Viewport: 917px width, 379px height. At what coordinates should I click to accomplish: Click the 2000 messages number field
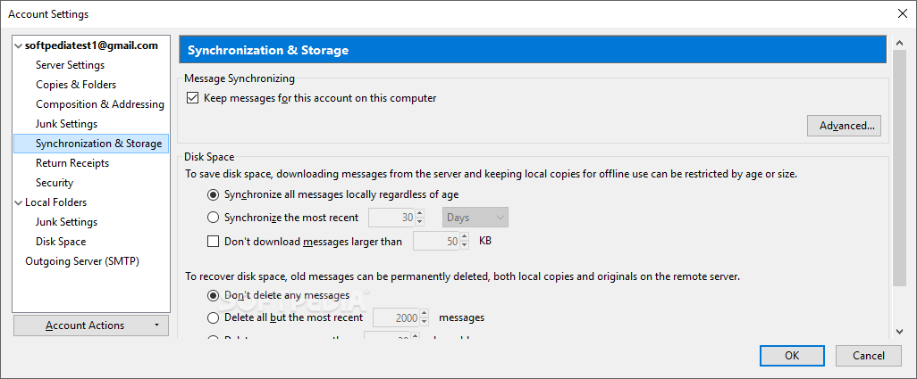tap(396, 317)
